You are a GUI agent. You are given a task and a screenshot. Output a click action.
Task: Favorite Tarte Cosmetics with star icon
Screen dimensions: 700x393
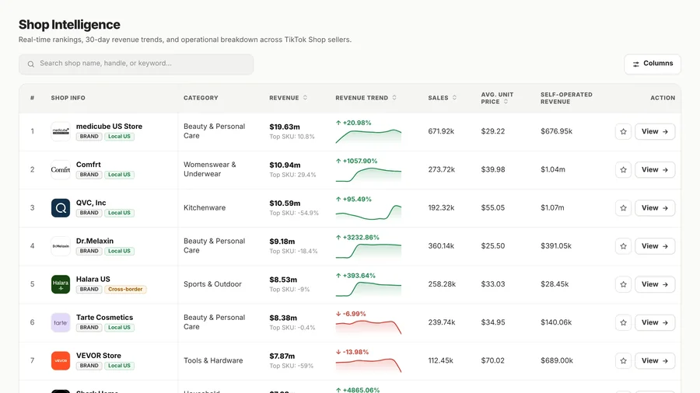pyautogui.click(x=623, y=322)
